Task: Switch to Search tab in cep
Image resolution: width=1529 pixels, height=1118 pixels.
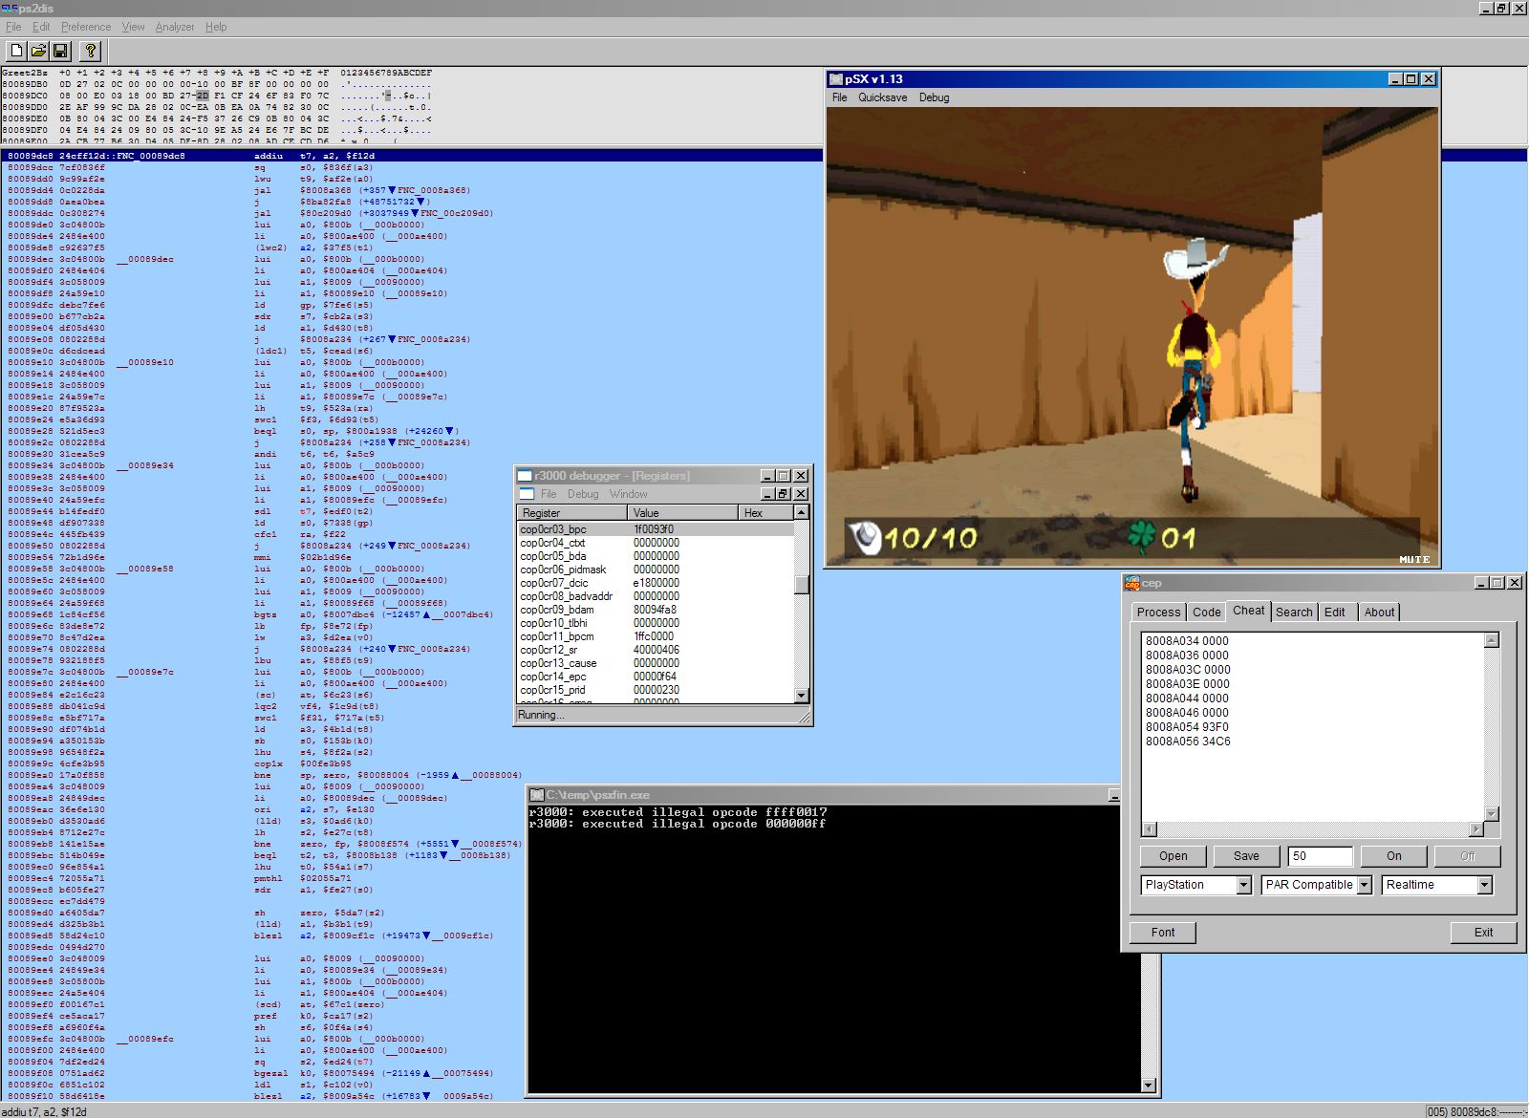Action: [1294, 613]
